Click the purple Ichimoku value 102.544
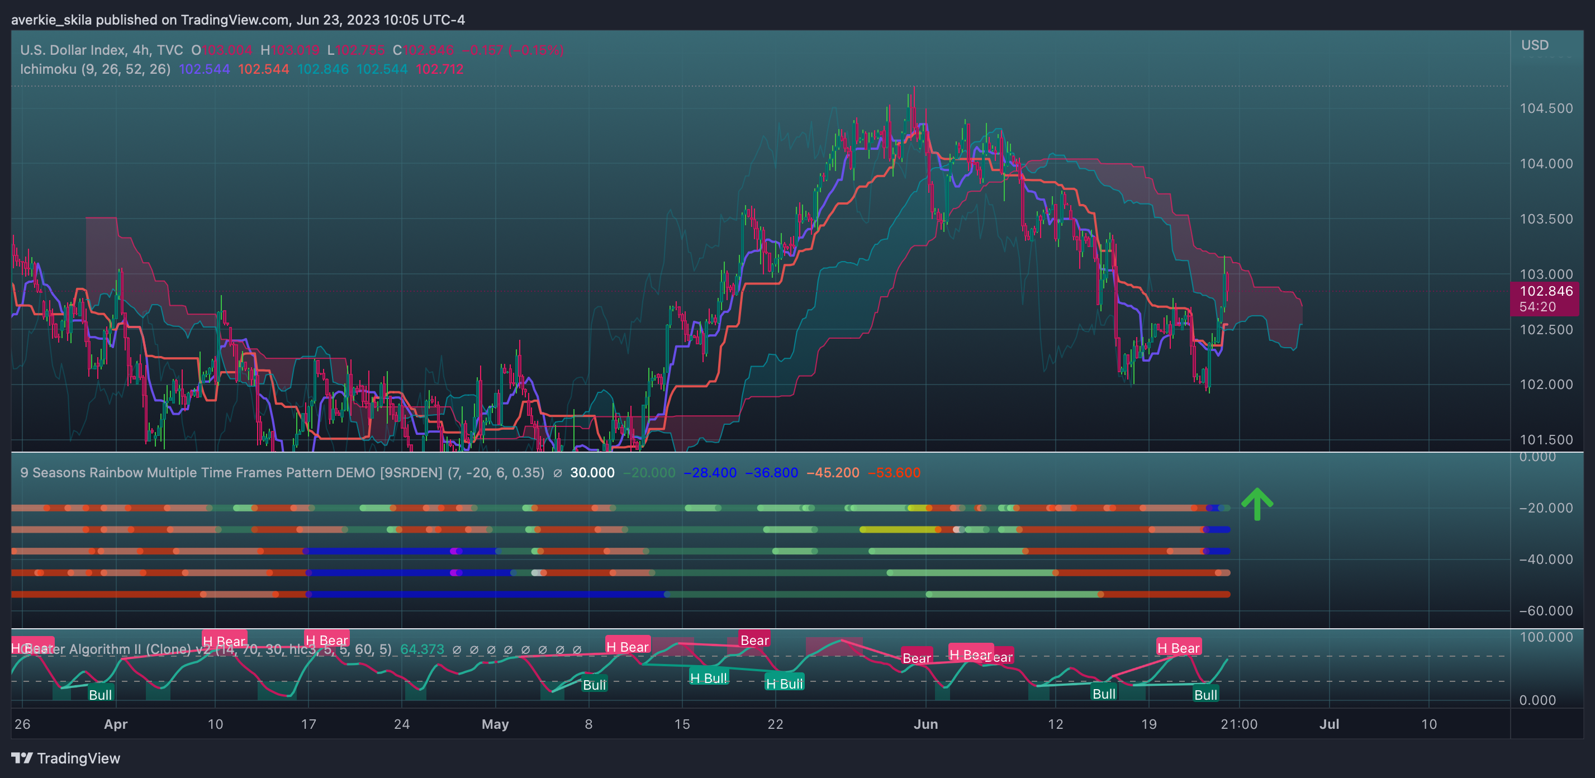The image size is (1595, 778). [x=205, y=69]
